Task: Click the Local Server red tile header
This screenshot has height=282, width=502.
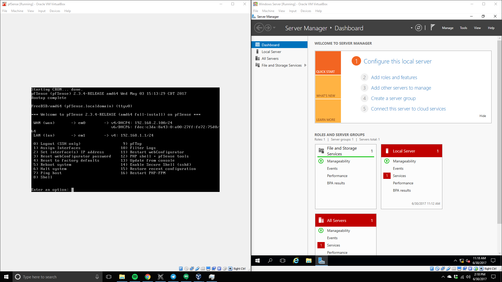Action: tap(411, 151)
